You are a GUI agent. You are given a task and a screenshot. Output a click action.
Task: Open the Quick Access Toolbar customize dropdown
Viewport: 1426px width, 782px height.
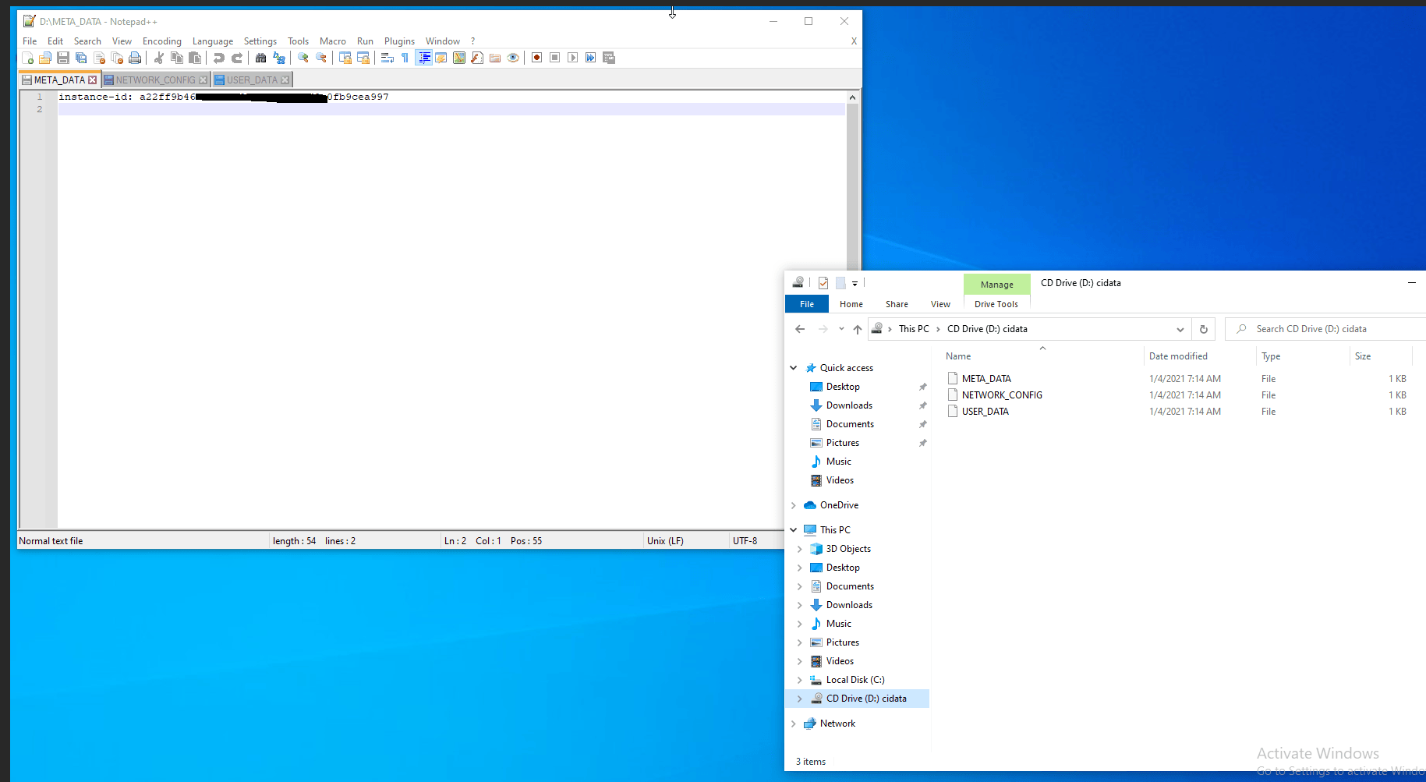pyautogui.click(x=855, y=284)
